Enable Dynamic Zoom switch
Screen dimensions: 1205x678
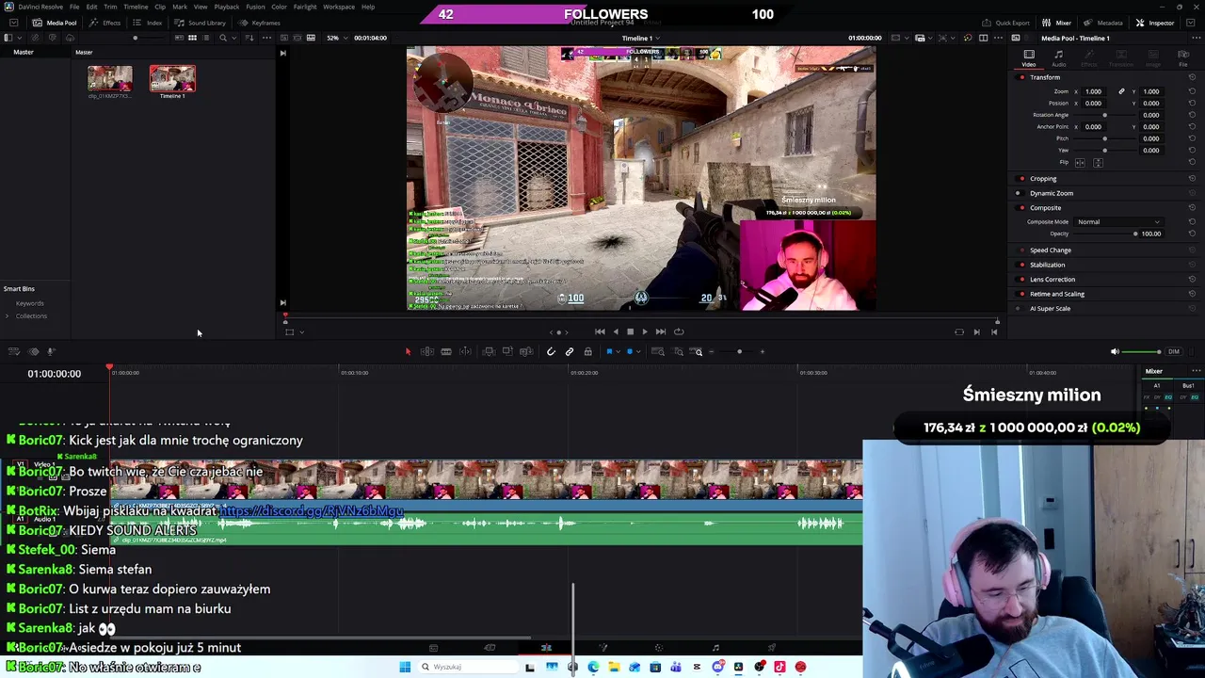(x=1019, y=193)
